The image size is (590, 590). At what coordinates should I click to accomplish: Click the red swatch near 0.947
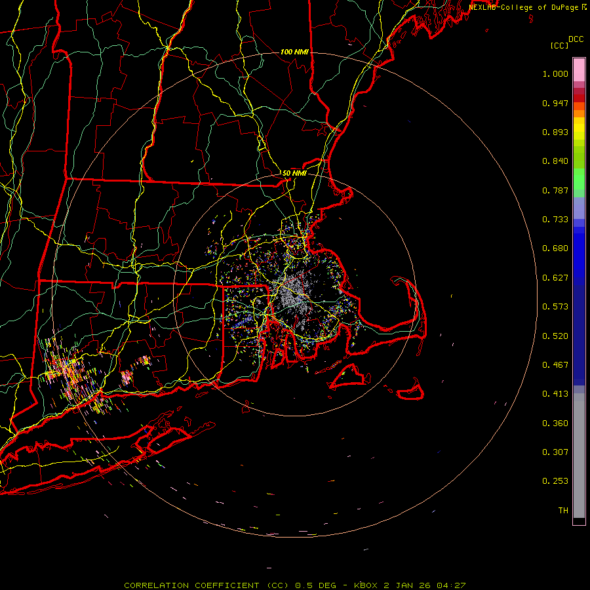coord(579,98)
